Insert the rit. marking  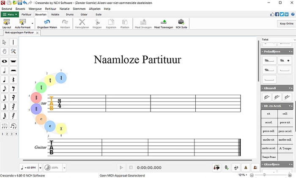coord(269,114)
